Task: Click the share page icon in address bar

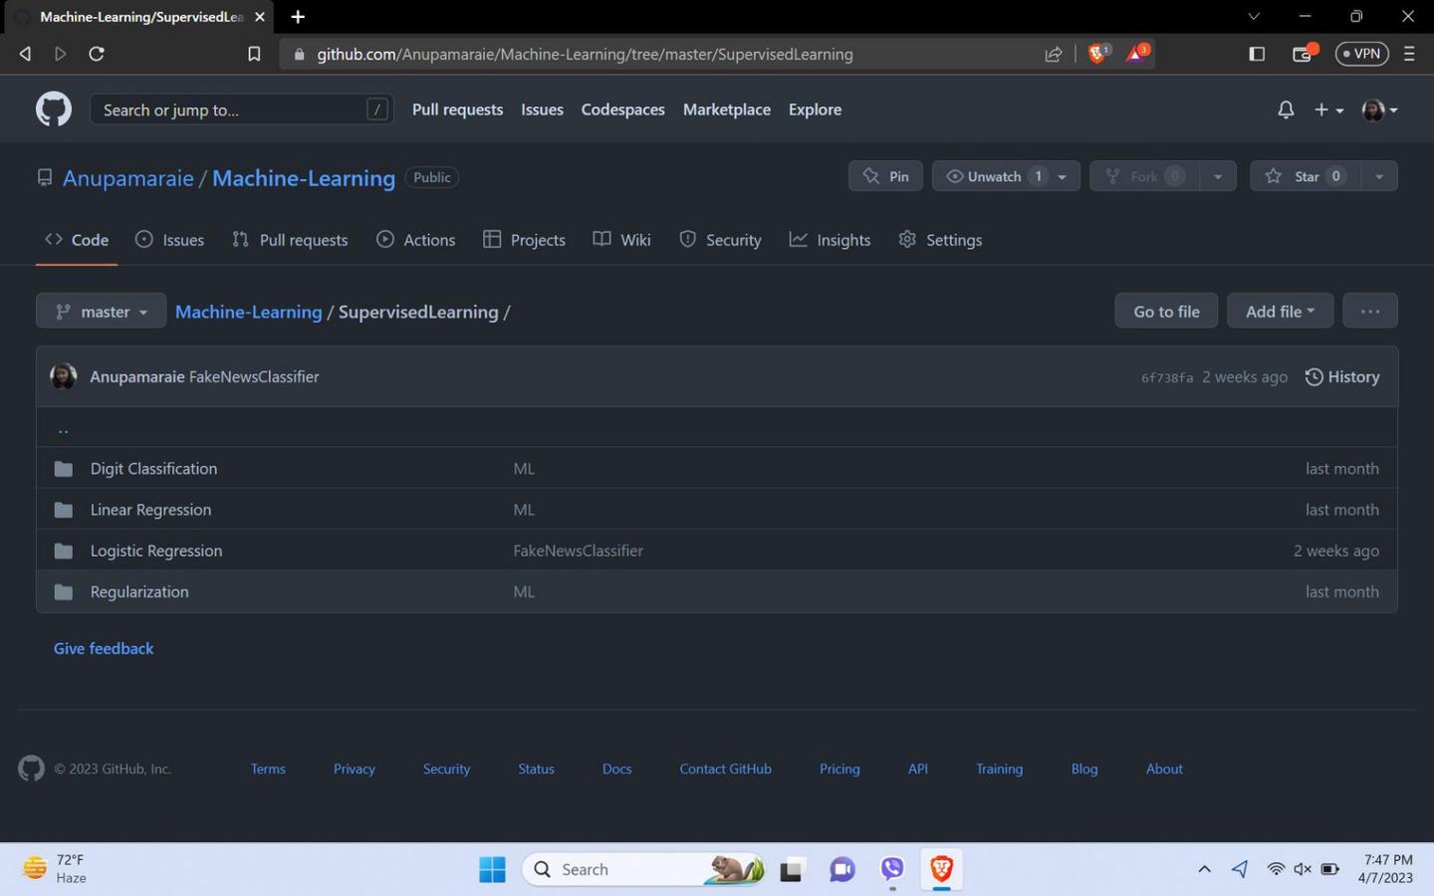Action: pos(1054,54)
